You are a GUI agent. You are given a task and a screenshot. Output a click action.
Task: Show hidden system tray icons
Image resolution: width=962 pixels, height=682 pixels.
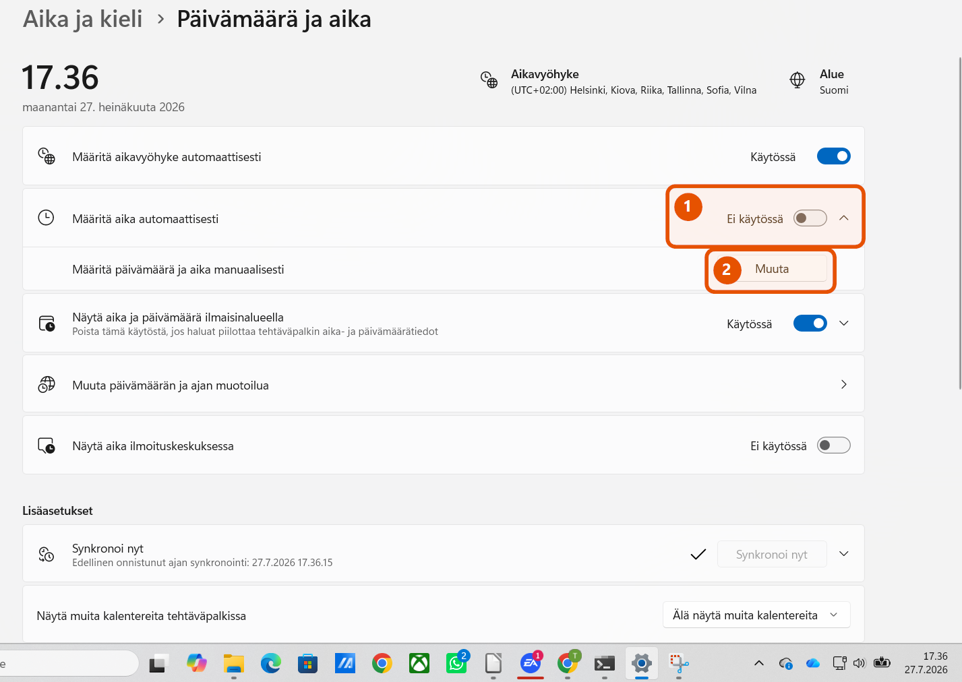point(759,663)
